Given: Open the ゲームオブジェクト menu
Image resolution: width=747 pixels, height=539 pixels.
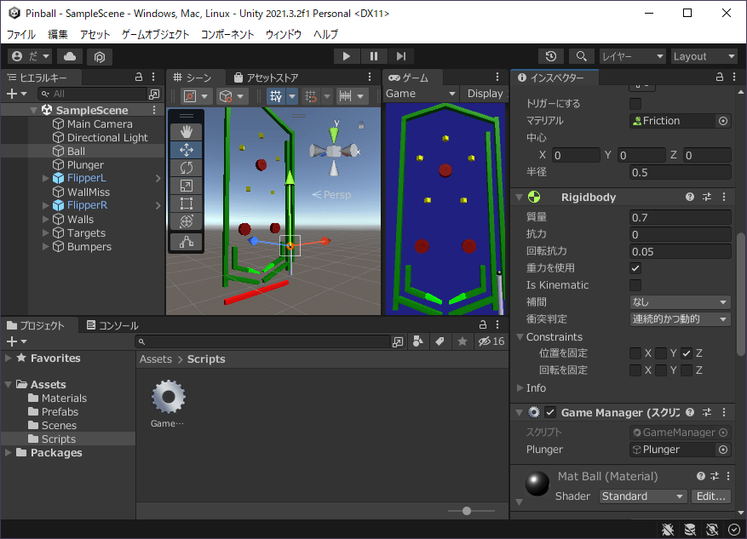Looking at the screenshot, I should [x=155, y=34].
